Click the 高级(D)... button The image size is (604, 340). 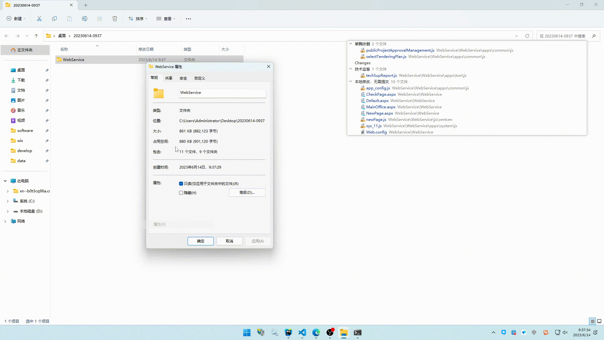247,192
